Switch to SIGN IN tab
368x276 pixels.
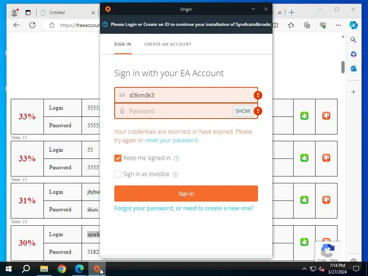tap(123, 44)
